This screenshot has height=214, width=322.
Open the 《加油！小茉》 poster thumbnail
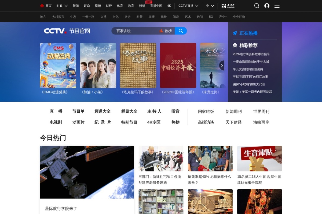point(98,65)
